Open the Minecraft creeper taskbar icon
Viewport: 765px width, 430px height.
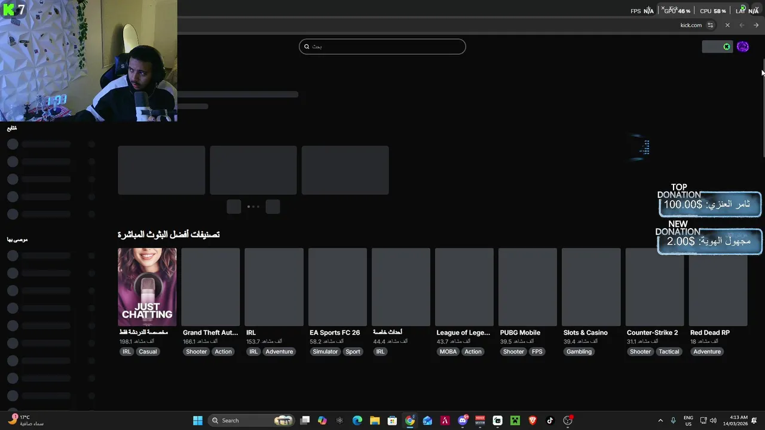tap(515, 420)
